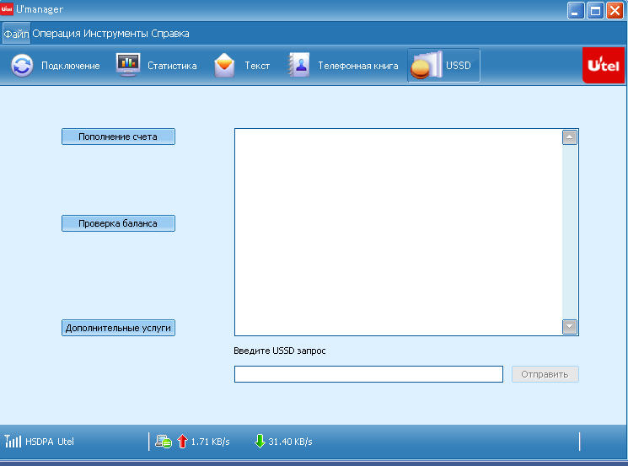The width and height of the screenshot is (628, 466).
Task: Click the red upload arrow icon
Action: point(182,442)
